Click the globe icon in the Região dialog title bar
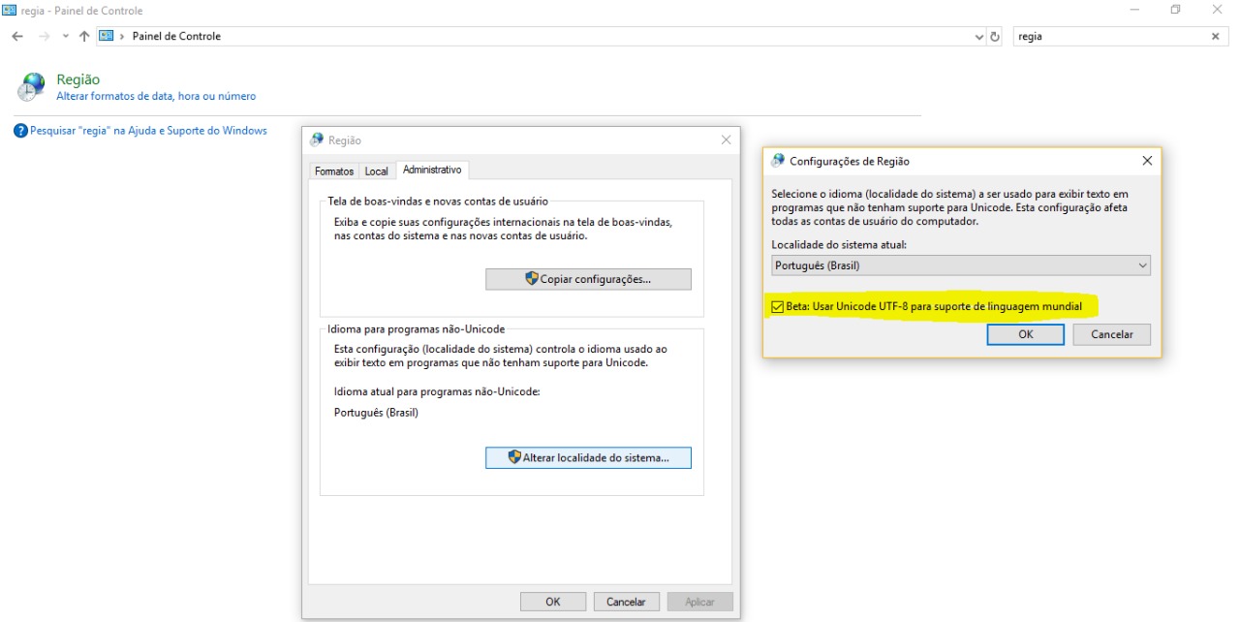1240x622 pixels. coord(317,140)
